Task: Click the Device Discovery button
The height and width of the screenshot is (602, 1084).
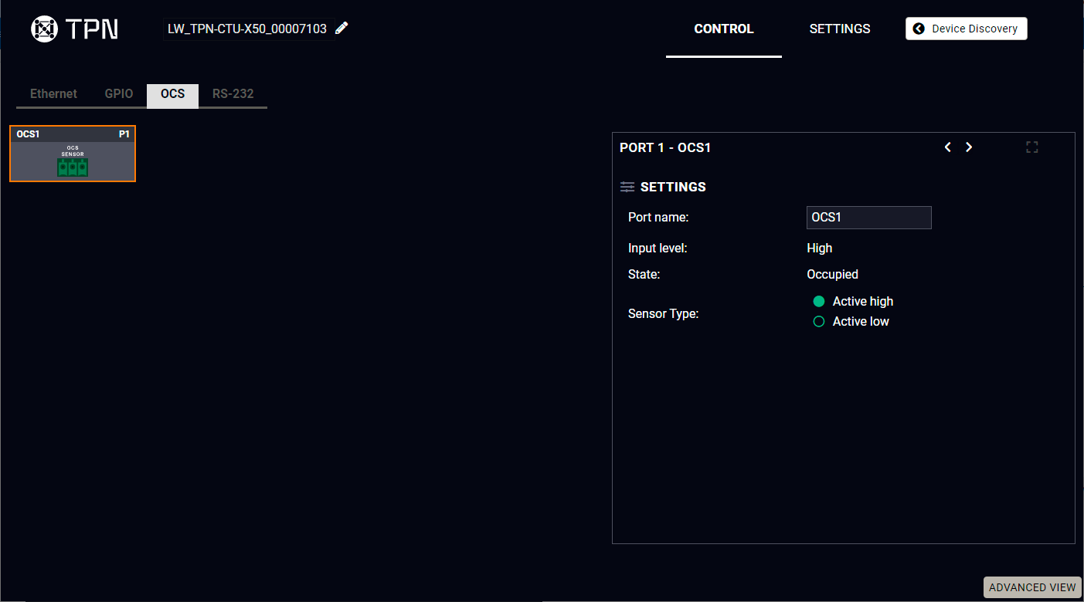Action: 967,29
